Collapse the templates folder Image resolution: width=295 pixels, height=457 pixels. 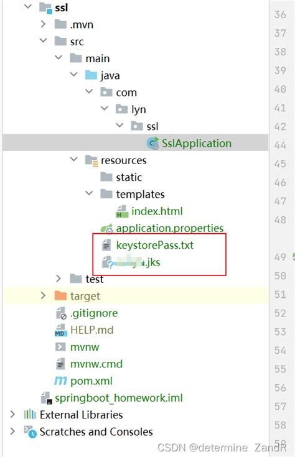(x=89, y=193)
